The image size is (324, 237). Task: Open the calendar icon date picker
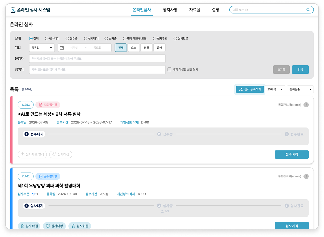(62, 48)
